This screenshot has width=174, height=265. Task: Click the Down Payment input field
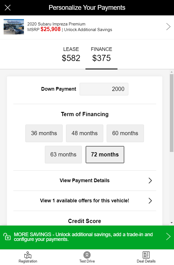click(104, 89)
